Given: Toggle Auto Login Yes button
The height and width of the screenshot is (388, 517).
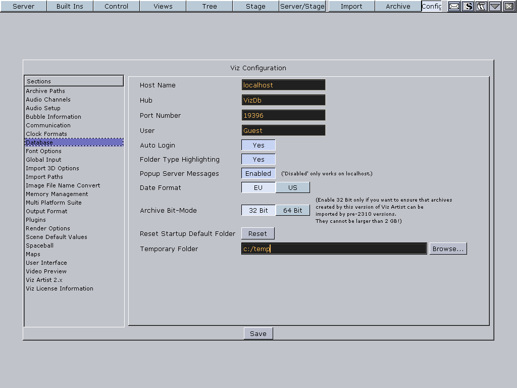Looking at the screenshot, I should pyautogui.click(x=258, y=145).
